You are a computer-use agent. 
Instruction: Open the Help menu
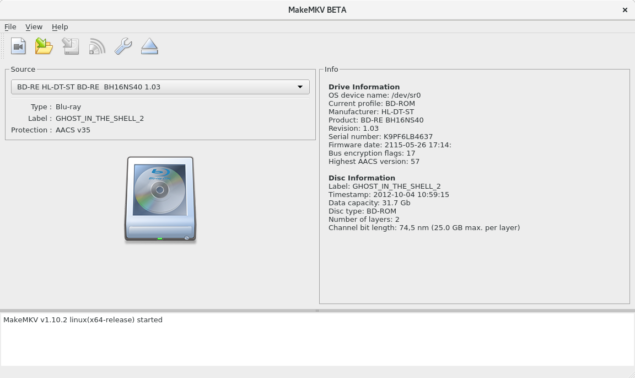(x=60, y=26)
